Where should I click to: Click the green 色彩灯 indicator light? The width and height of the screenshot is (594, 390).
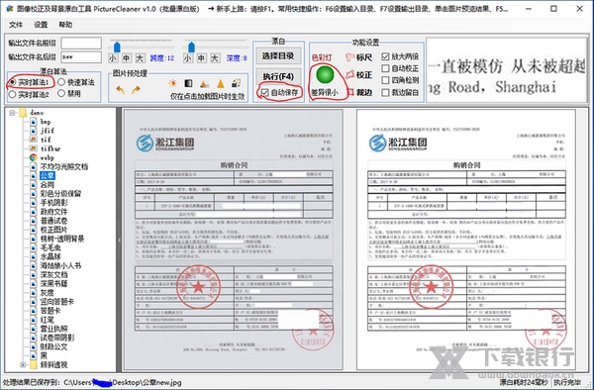[x=325, y=74]
